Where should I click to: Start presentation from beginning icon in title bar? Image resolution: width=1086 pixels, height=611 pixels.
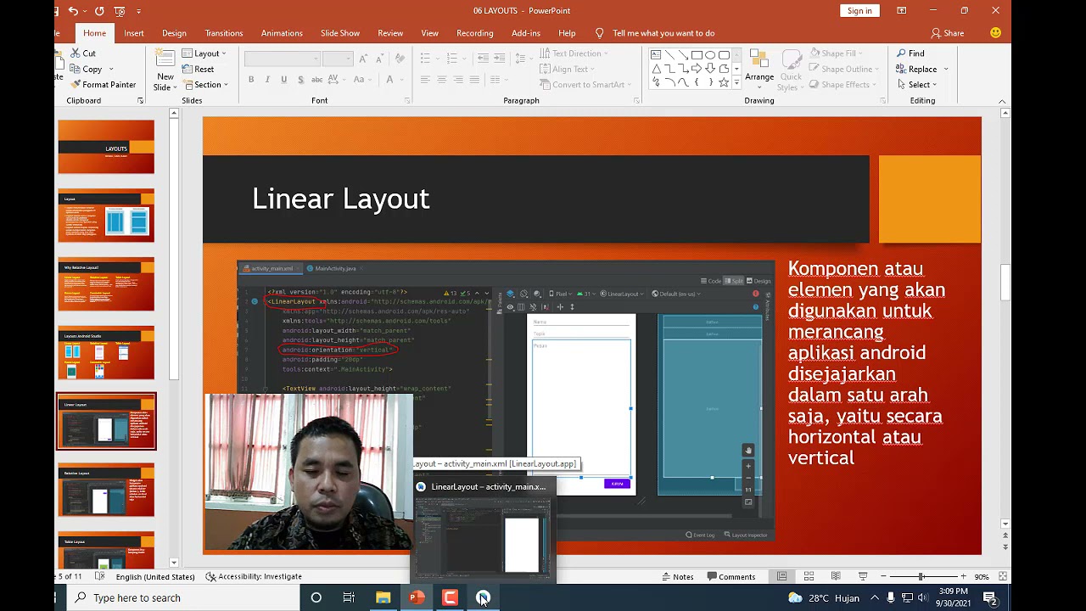[120, 11]
